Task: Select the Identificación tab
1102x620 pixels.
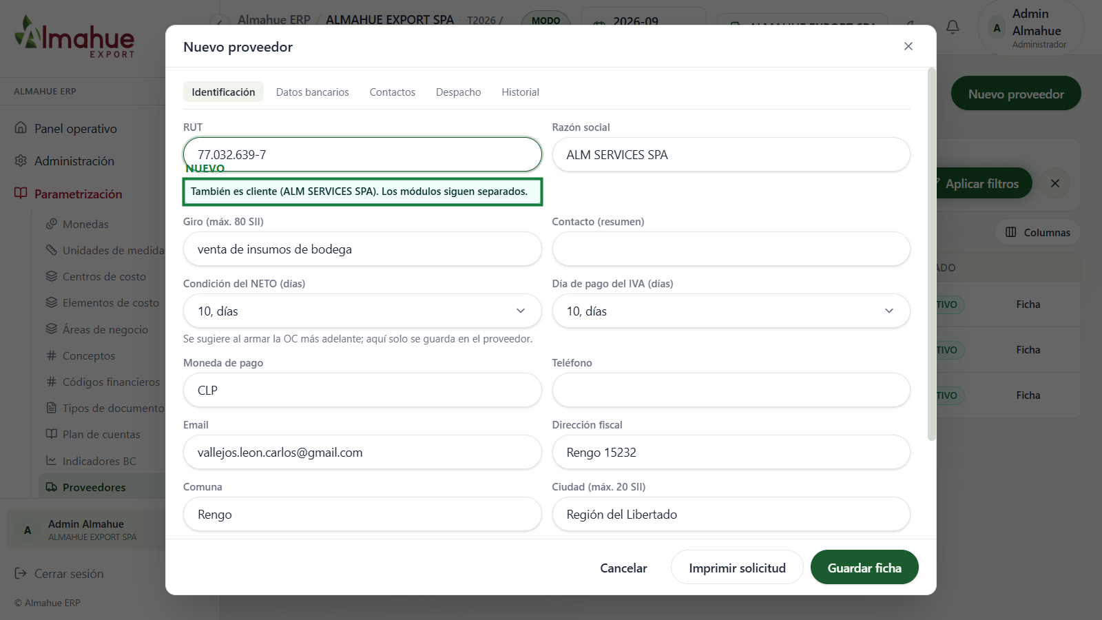Action: [x=223, y=92]
